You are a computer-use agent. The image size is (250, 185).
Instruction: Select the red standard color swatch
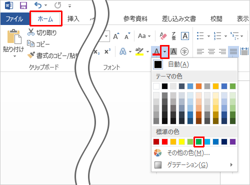(164, 141)
